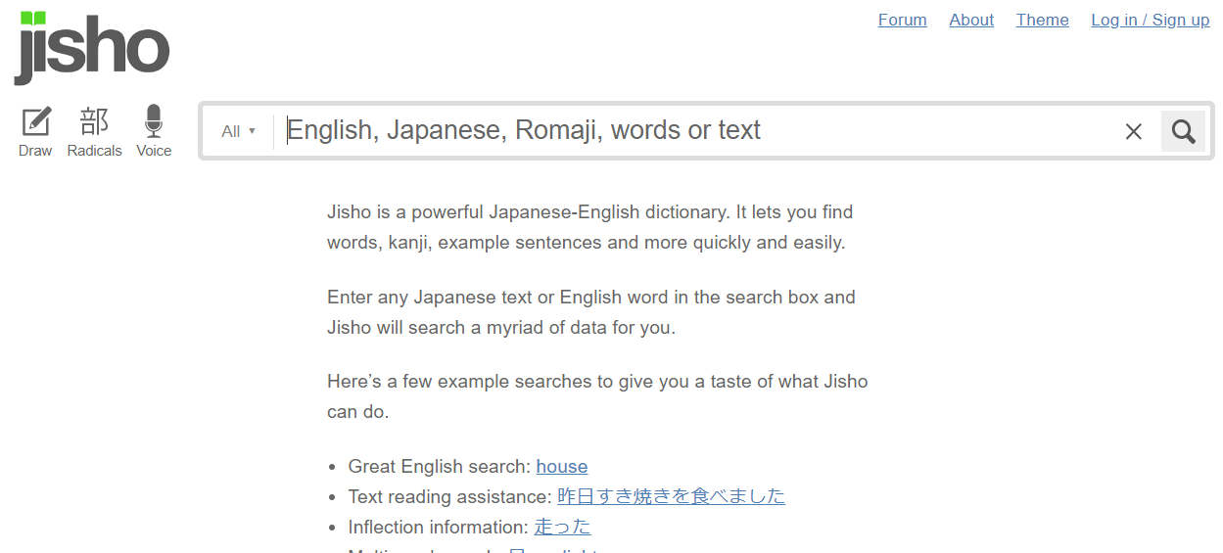Open the 走った inflection example

562,527
